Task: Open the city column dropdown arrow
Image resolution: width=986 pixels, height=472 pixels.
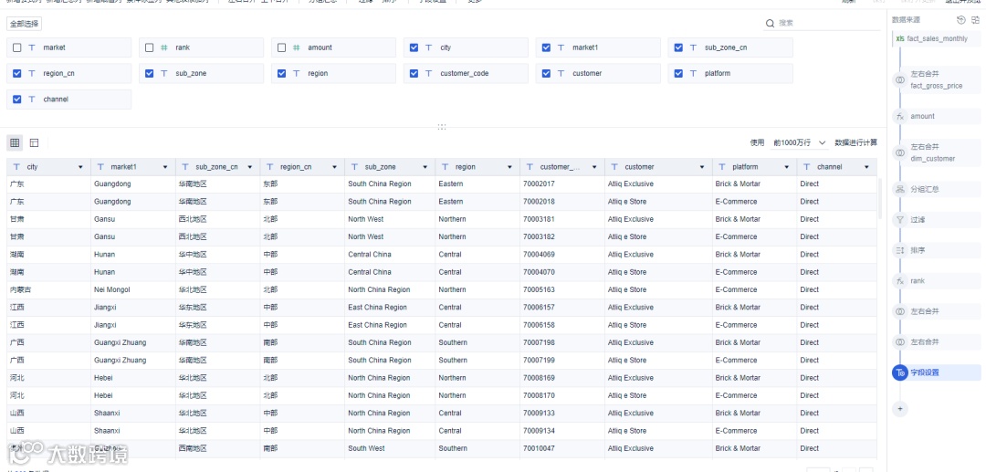Action: click(x=80, y=167)
